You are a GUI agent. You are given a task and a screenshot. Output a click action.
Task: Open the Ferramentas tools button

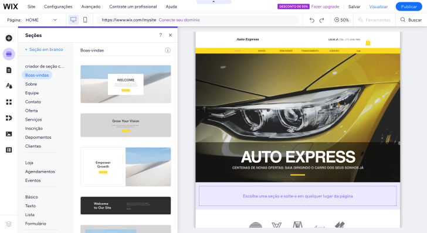click(x=374, y=20)
